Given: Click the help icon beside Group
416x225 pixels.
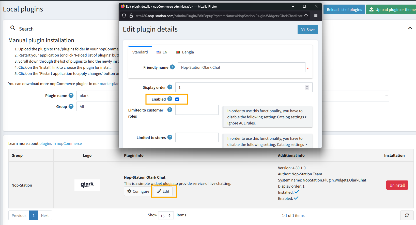Looking at the screenshot, I should coord(71,106).
